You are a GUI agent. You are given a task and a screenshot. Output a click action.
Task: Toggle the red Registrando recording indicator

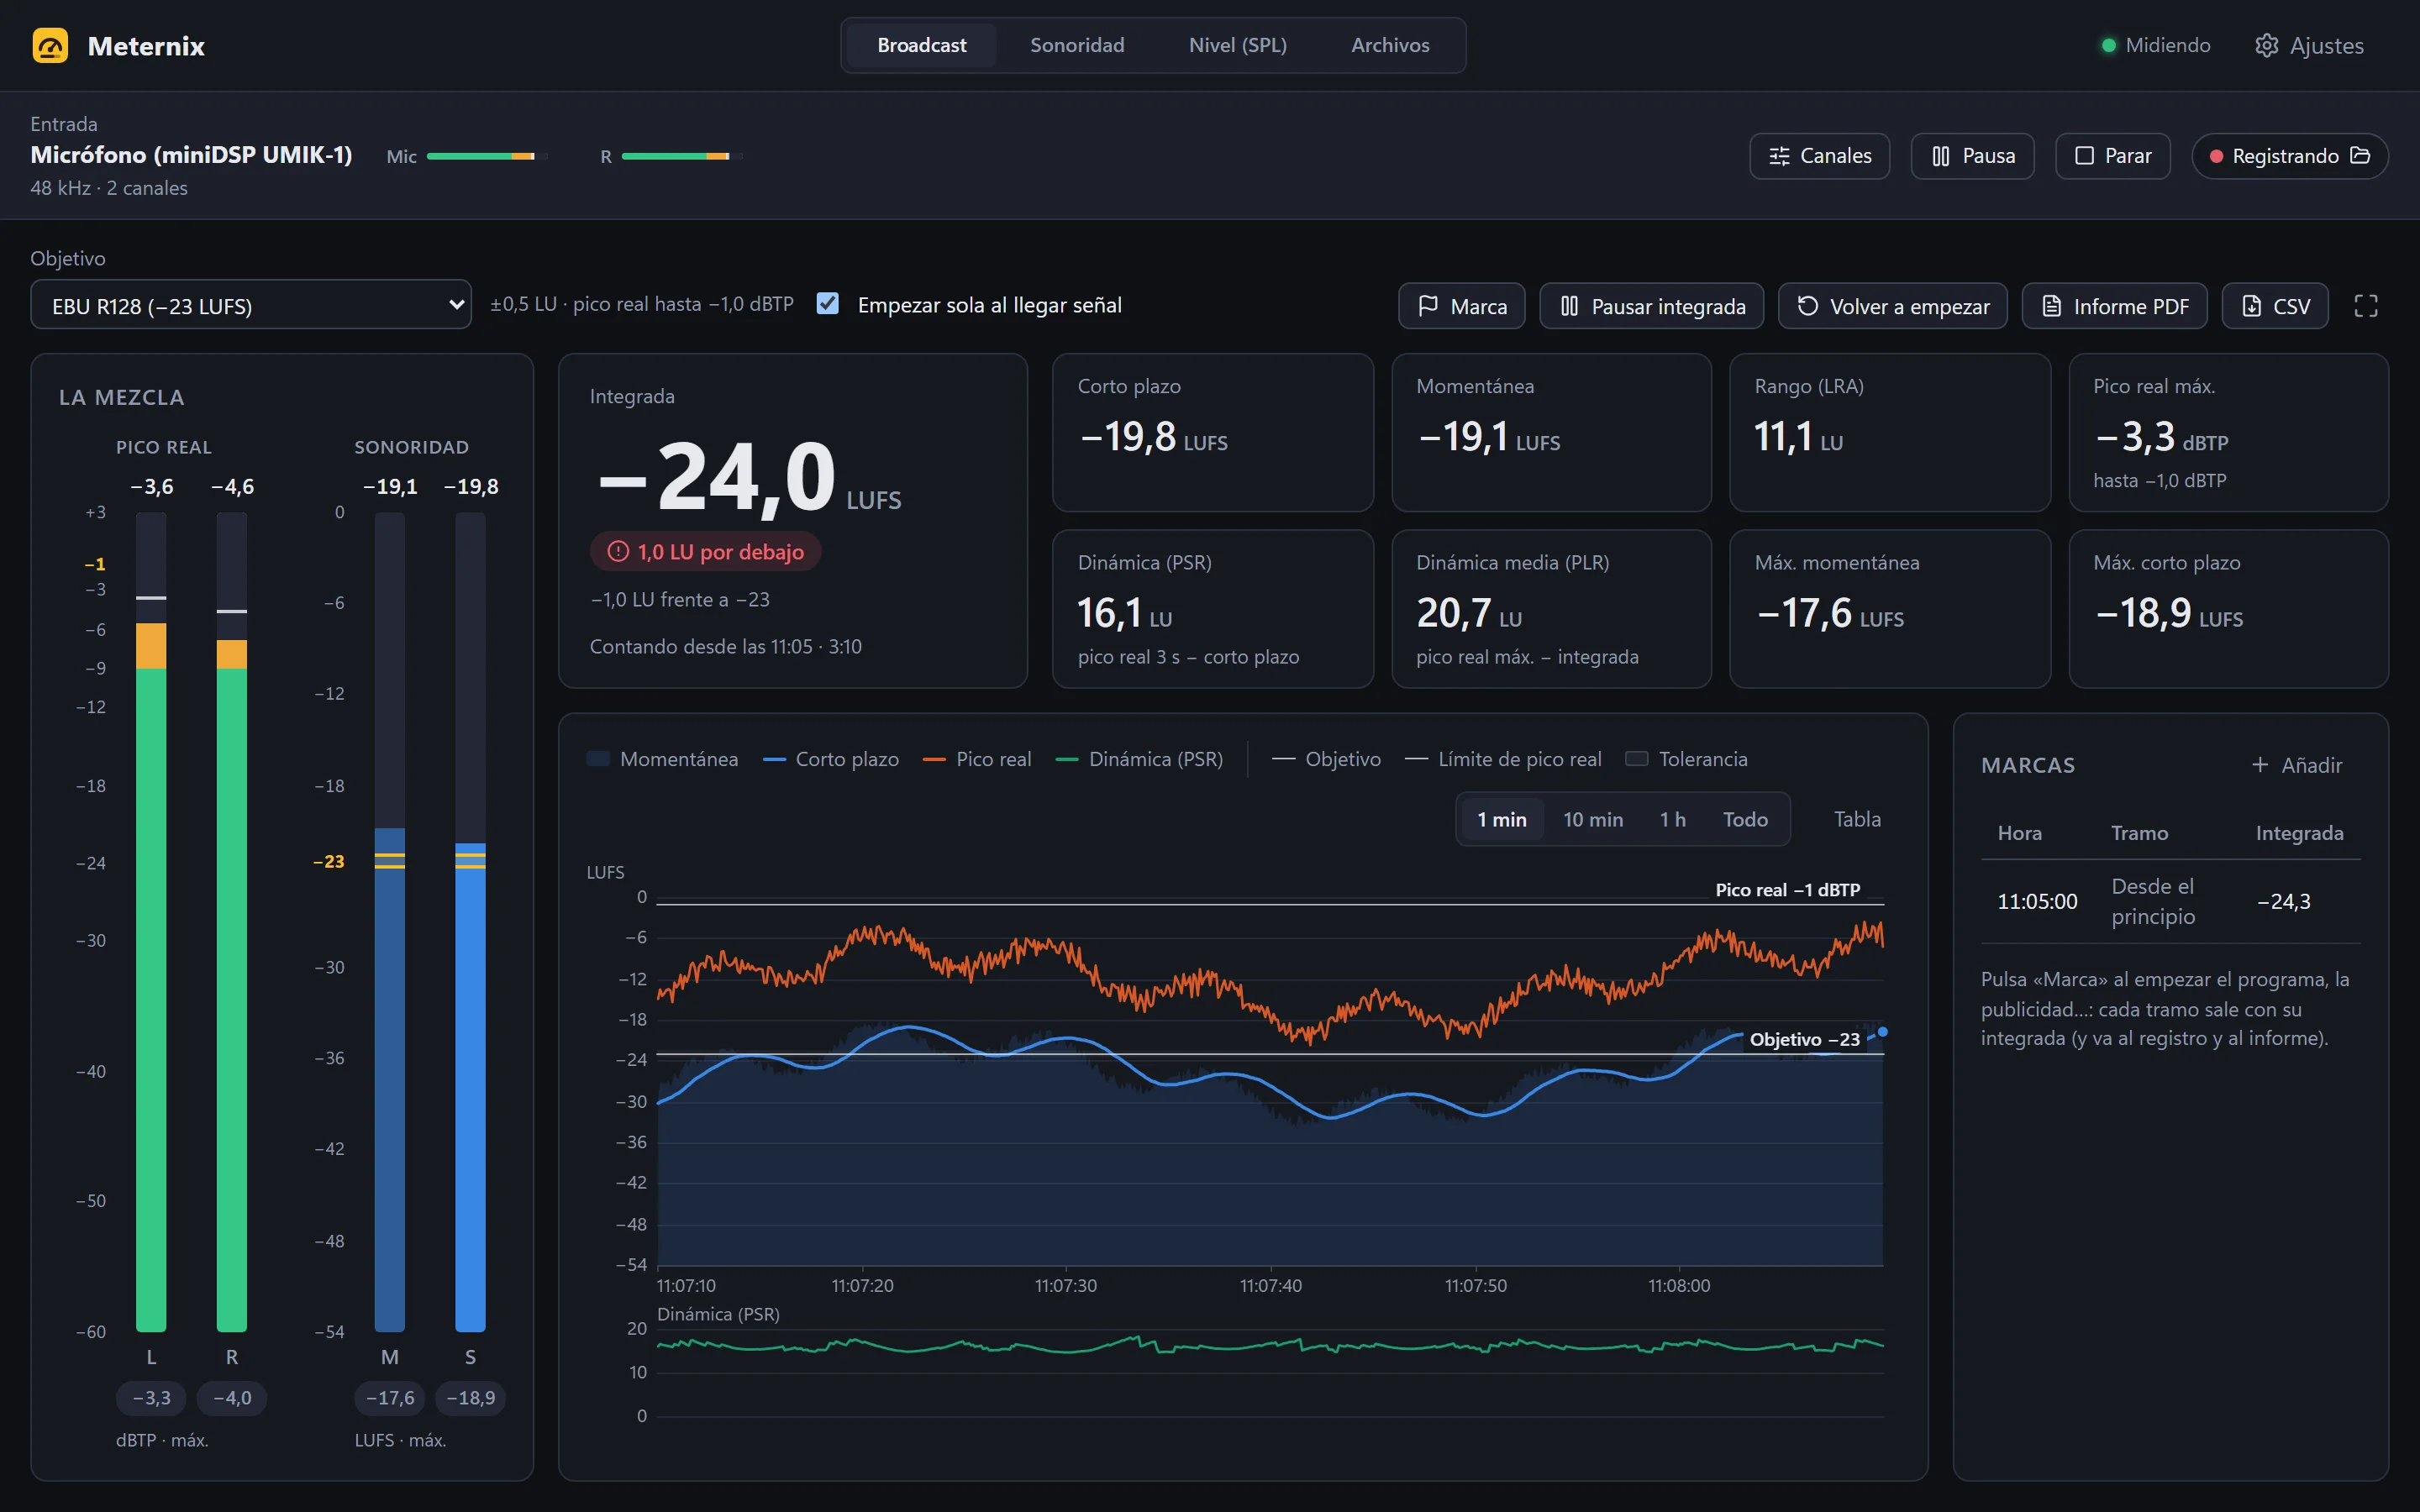[2216, 156]
